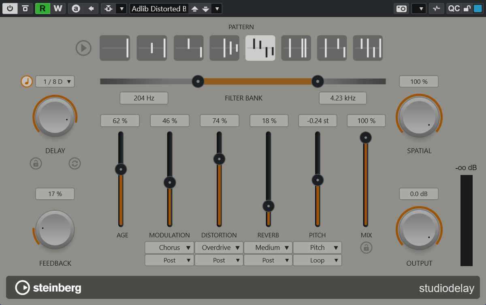Viewport: 486px width, 305px height.
Task: Toggle the delay lock padlock icon
Action: [x=36, y=164]
